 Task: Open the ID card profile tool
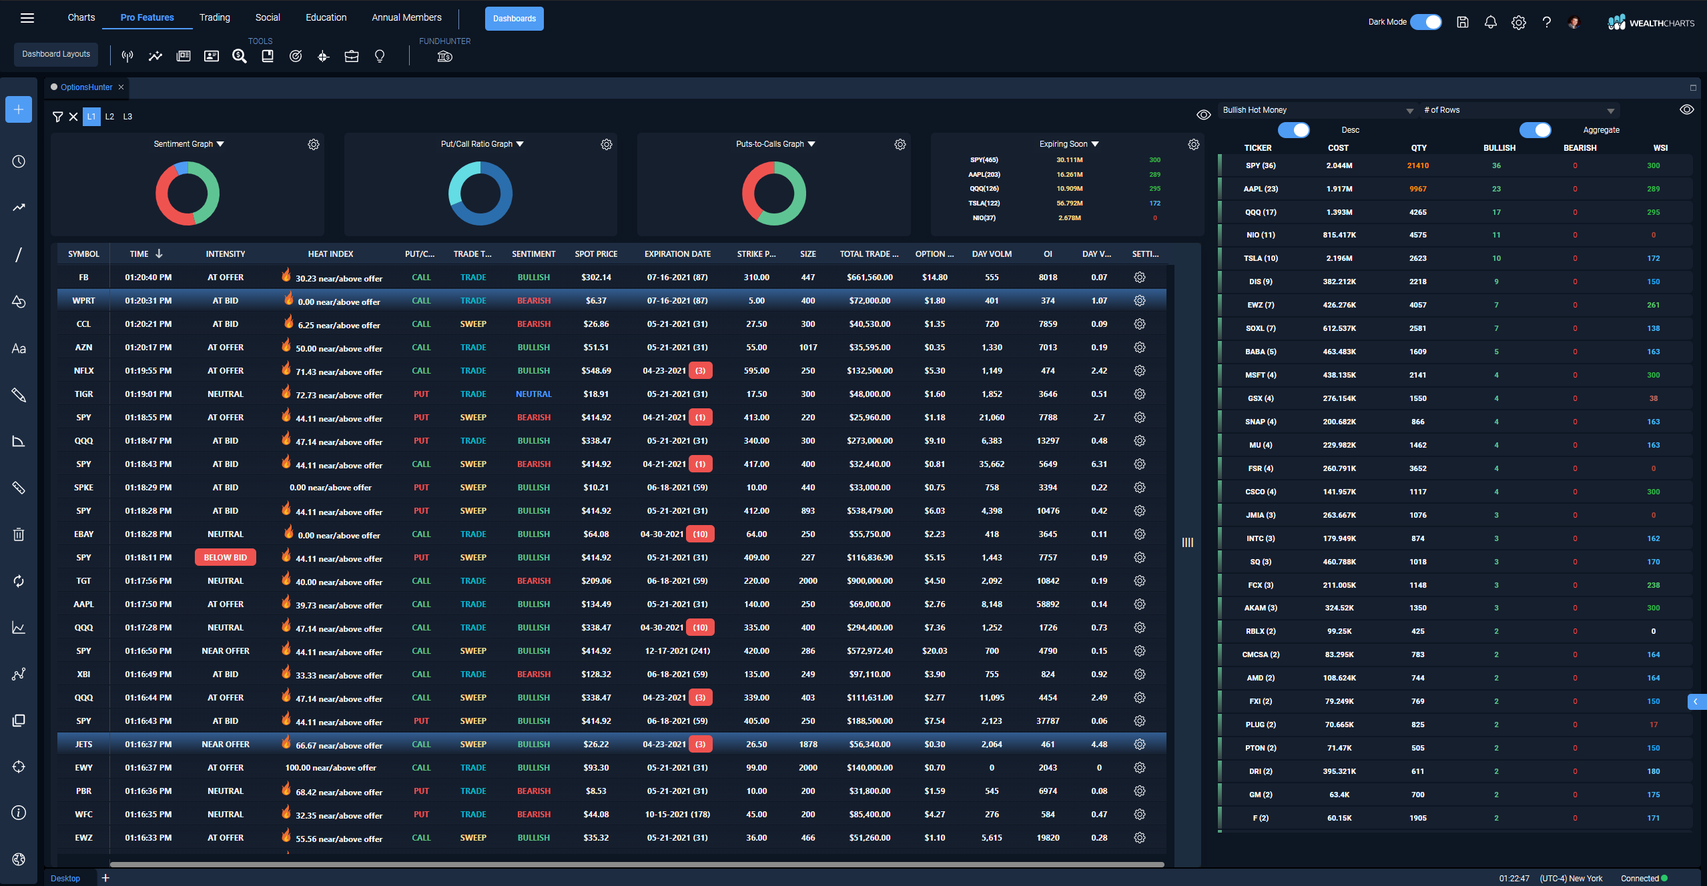212,57
